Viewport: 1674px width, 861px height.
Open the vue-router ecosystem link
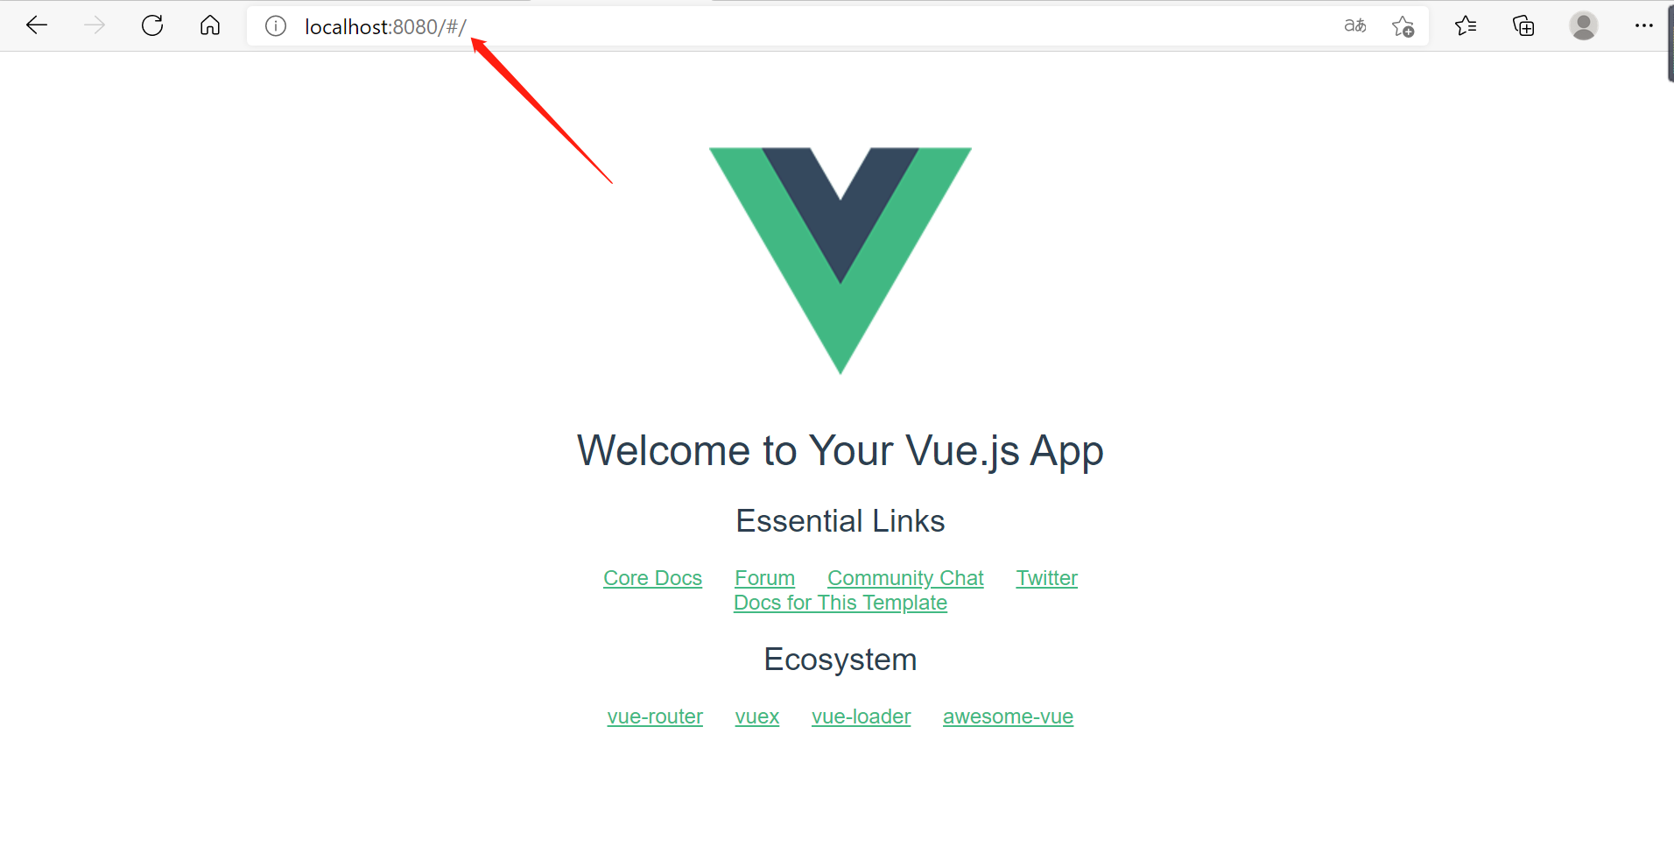(x=655, y=716)
